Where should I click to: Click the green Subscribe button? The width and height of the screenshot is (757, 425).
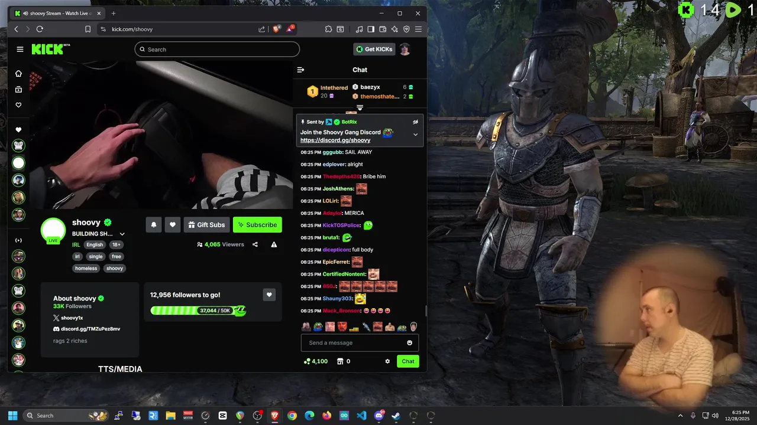[257, 225]
